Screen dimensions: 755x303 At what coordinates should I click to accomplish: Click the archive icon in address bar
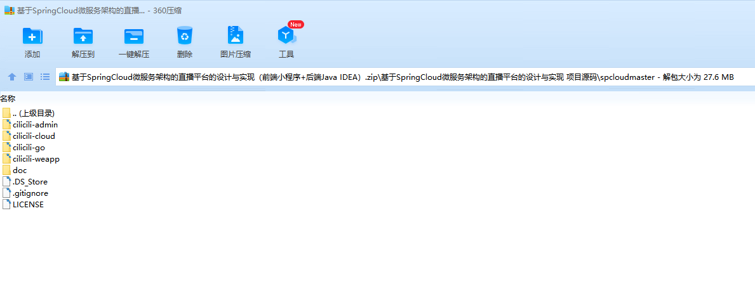64,77
